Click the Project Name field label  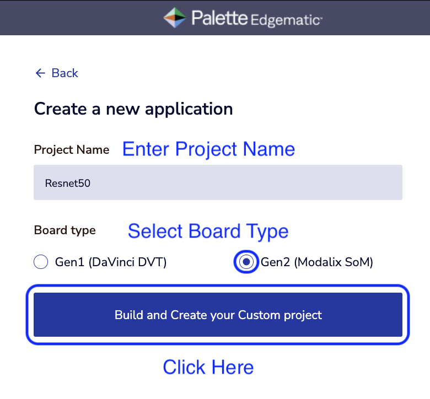point(72,149)
